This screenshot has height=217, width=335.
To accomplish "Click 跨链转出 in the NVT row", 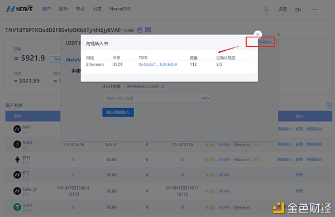I will (314, 129).
